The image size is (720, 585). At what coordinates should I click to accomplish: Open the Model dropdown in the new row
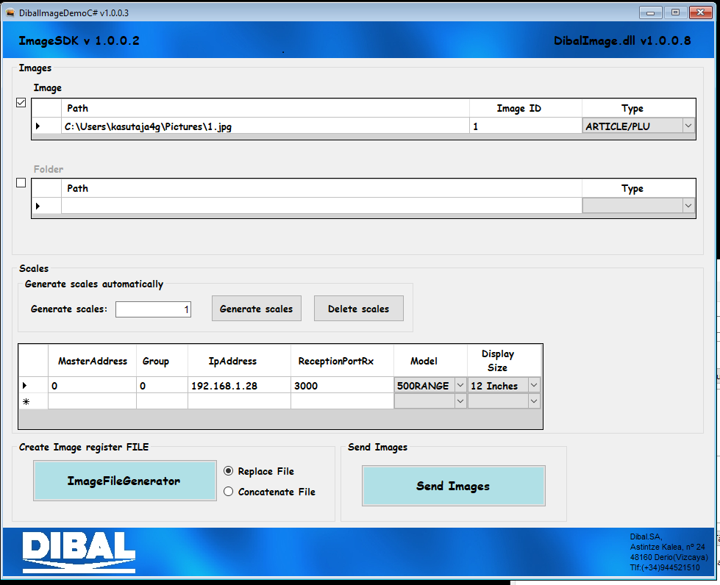pos(460,401)
